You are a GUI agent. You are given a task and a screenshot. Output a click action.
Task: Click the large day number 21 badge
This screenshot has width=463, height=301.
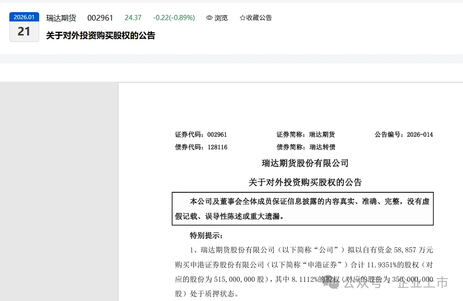(x=24, y=31)
